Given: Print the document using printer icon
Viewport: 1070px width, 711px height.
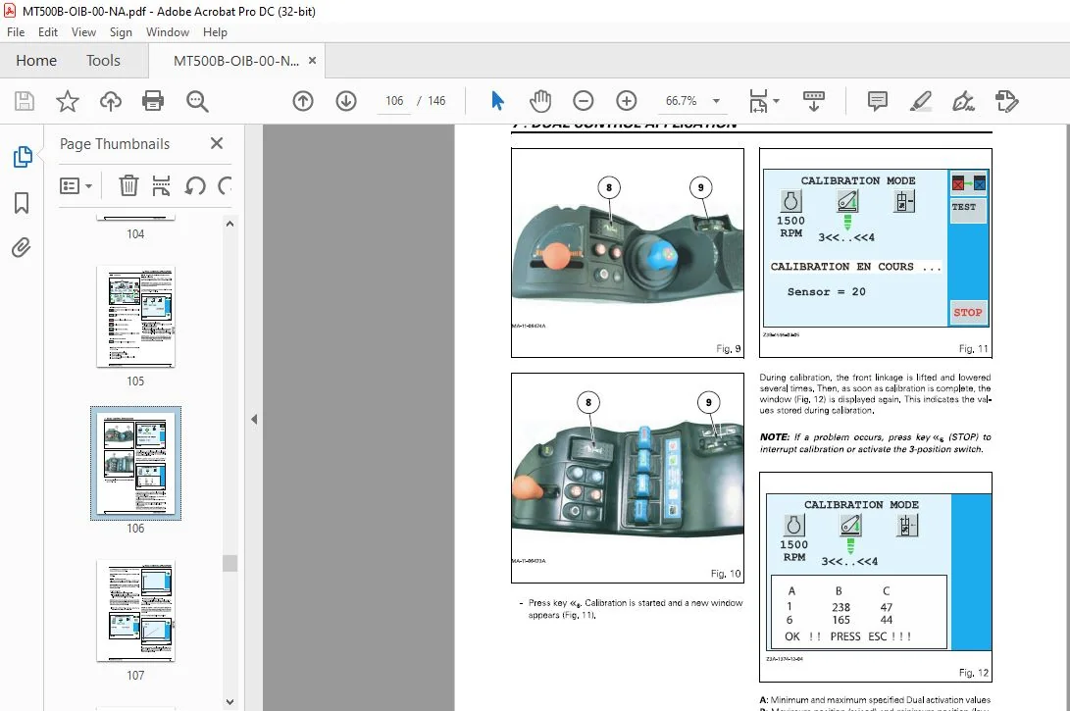Looking at the screenshot, I should 153,101.
